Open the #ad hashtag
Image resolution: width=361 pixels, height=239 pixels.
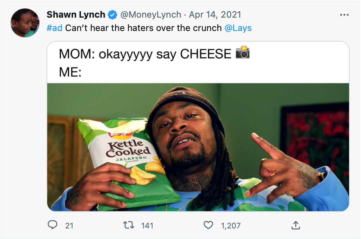[54, 28]
